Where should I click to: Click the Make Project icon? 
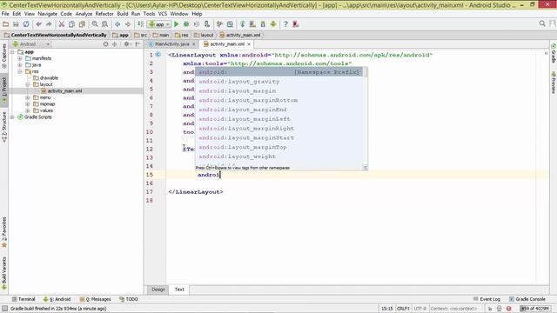(141, 24)
